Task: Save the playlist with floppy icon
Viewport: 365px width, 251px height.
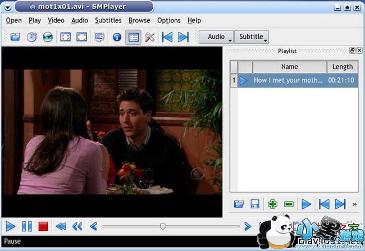Action: point(255,204)
